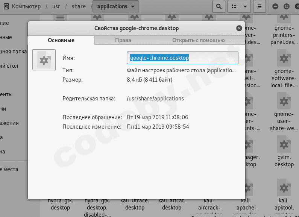Navigate to the usr folder in path bar
299x217 pixels.
pos(56,6)
